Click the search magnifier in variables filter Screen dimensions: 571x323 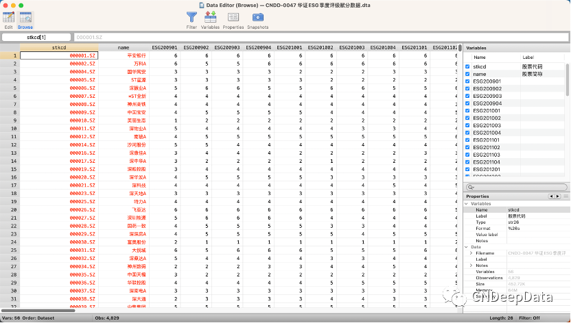(x=471, y=188)
